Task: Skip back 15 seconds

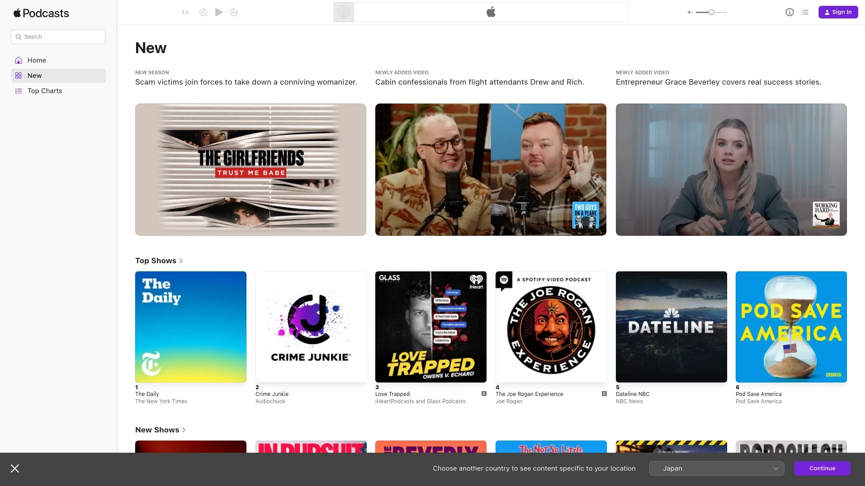Action: click(x=203, y=13)
